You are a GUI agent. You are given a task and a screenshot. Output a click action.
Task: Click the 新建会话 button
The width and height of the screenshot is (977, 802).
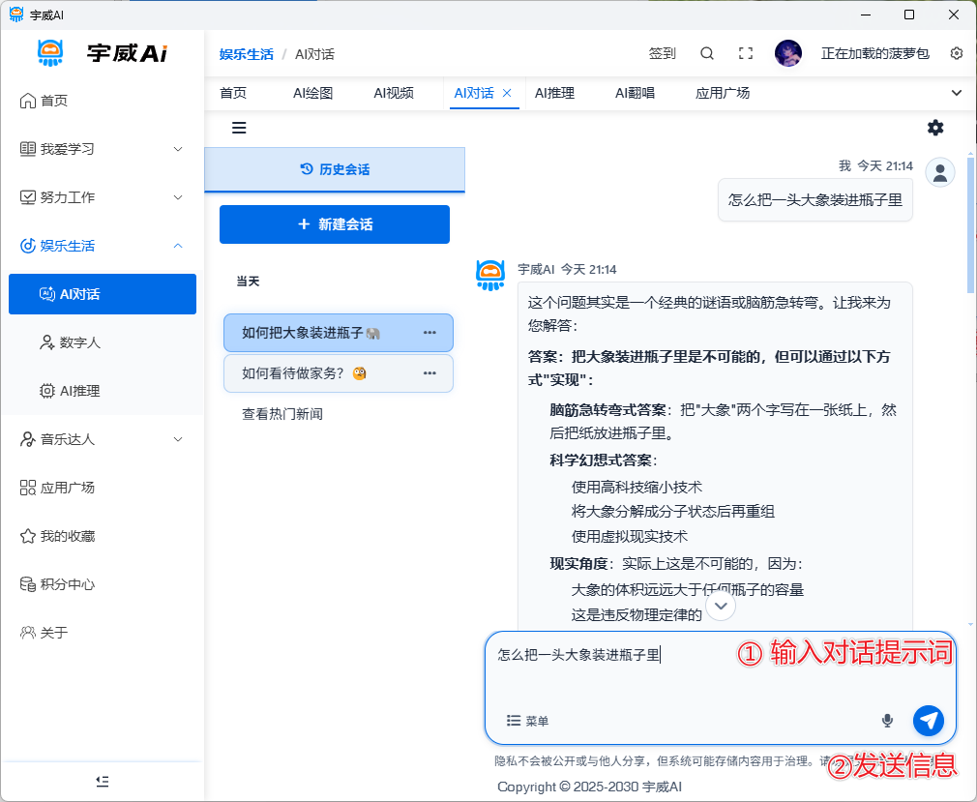point(335,224)
